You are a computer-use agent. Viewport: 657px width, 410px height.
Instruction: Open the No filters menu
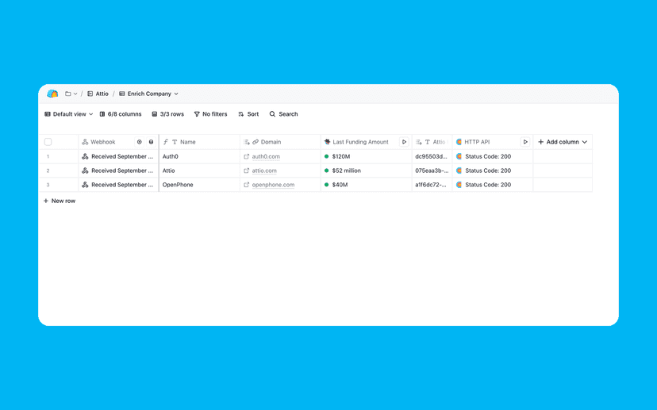click(210, 114)
